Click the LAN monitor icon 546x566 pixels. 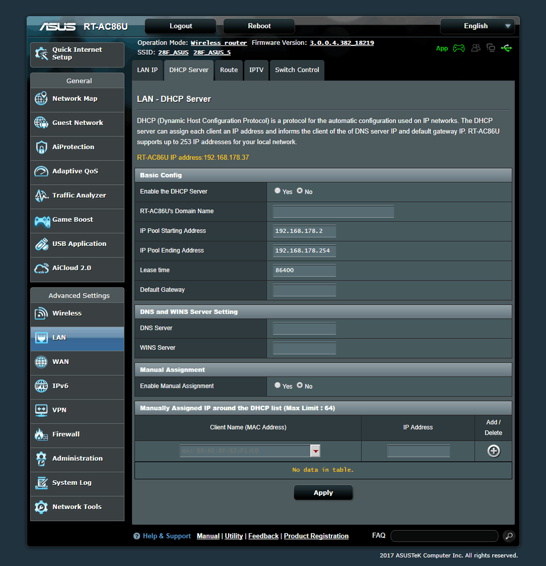coord(41,338)
